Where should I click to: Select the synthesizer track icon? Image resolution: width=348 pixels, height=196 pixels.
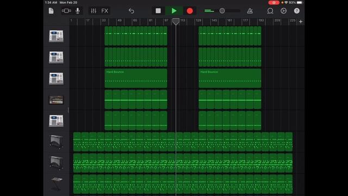(56, 100)
